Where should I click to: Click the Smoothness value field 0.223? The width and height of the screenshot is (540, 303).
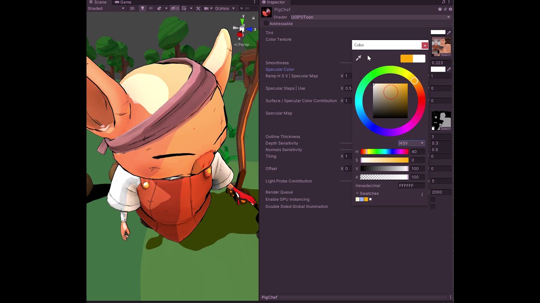(x=441, y=63)
